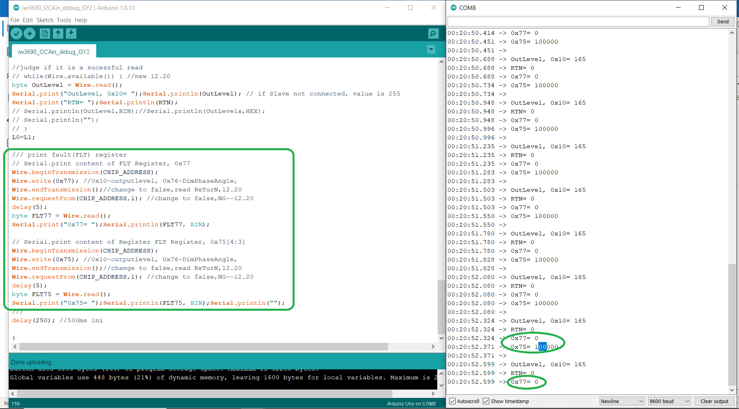
Task: Close the COM8 serial monitor window
Action: [x=725, y=8]
